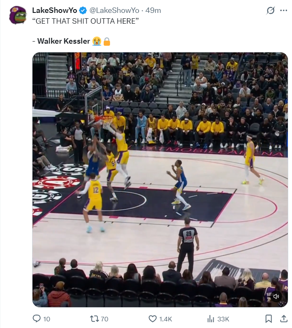Open the LakeShowYo display name link
The height and width of the screenshot is (328, 292).
(55, 10)
